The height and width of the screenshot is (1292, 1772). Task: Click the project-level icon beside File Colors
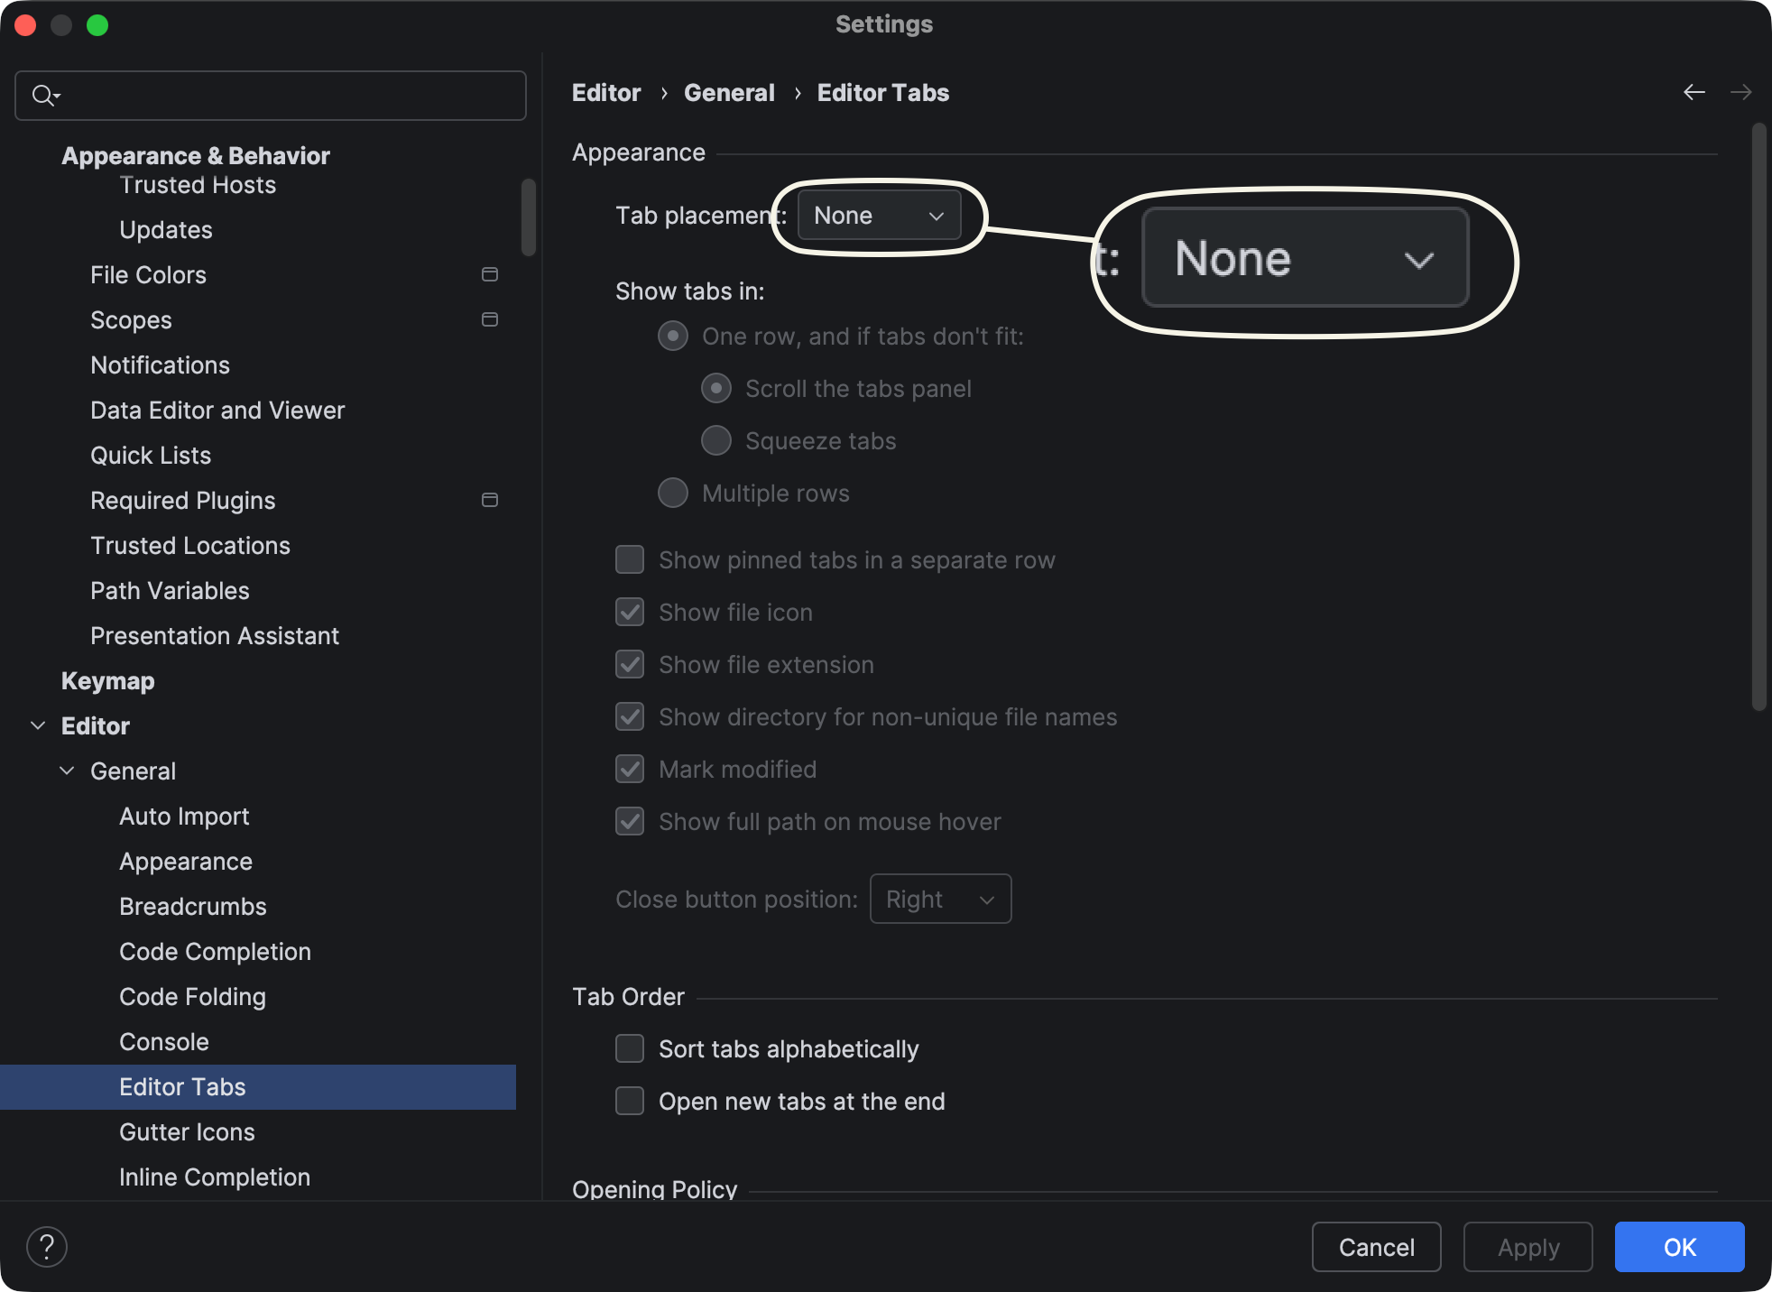click(490, 274)
